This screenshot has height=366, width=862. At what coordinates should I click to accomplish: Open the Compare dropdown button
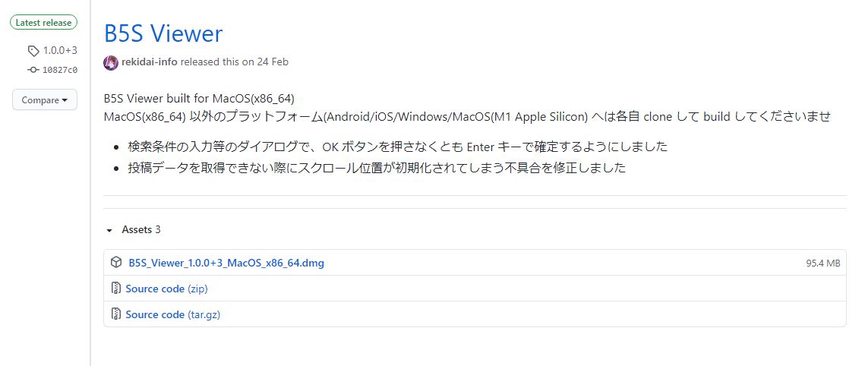[45, 100]
